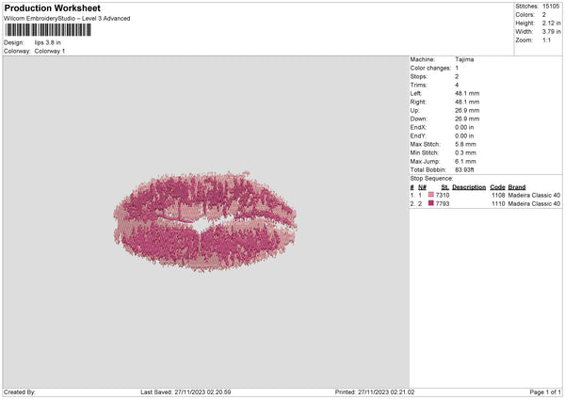This screenshot has width=565, height=399.
Task: Click the Stop Sequence heading
Action: click(x=431, y=178)
